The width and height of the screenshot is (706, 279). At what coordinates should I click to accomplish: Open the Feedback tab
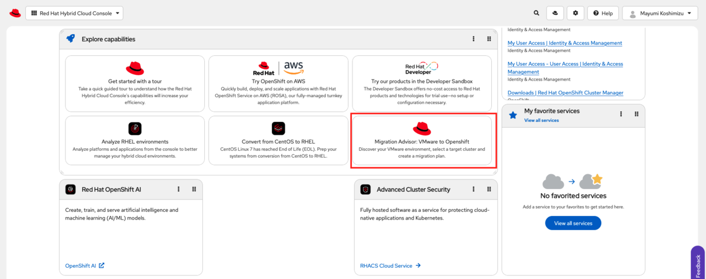pyautogui.click(x=698, y=263)
